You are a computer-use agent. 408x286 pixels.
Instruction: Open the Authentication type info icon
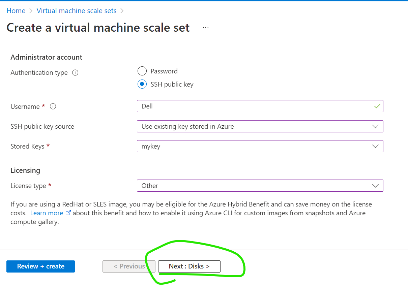[x=76, y=73]
